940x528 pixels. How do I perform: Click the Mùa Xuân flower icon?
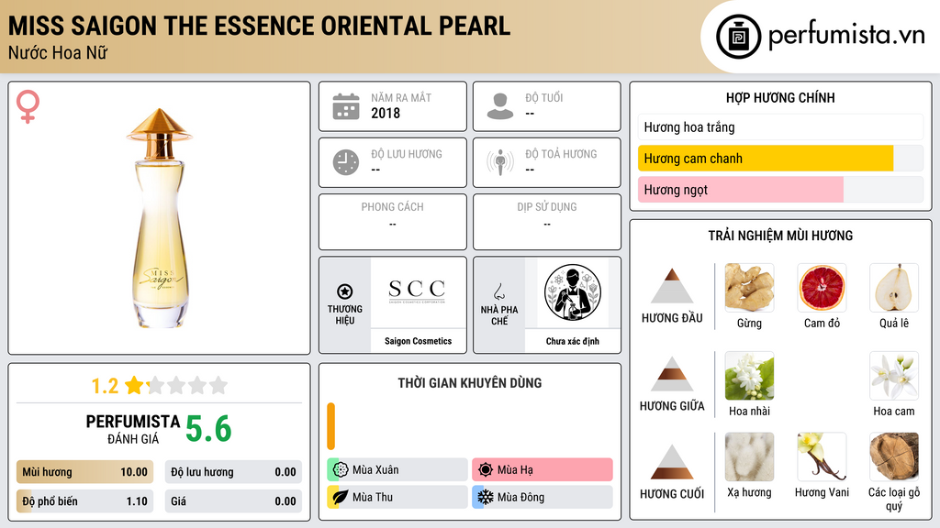click(x=341, y=470)
